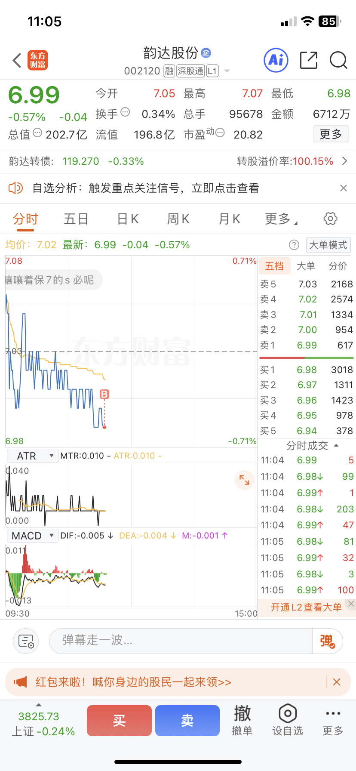Select the 大单 tab
356x771 pixels.
[x=306, y=266]
